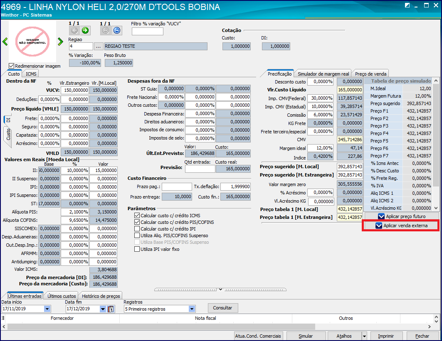Click the Desconto custo percentage field
The height and width of the screenshot is (341, 442).
(x=320, y=82)
